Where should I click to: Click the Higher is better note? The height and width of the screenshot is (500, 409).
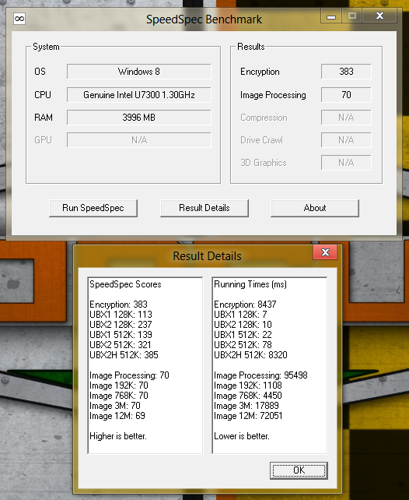(x=118, y=437)
